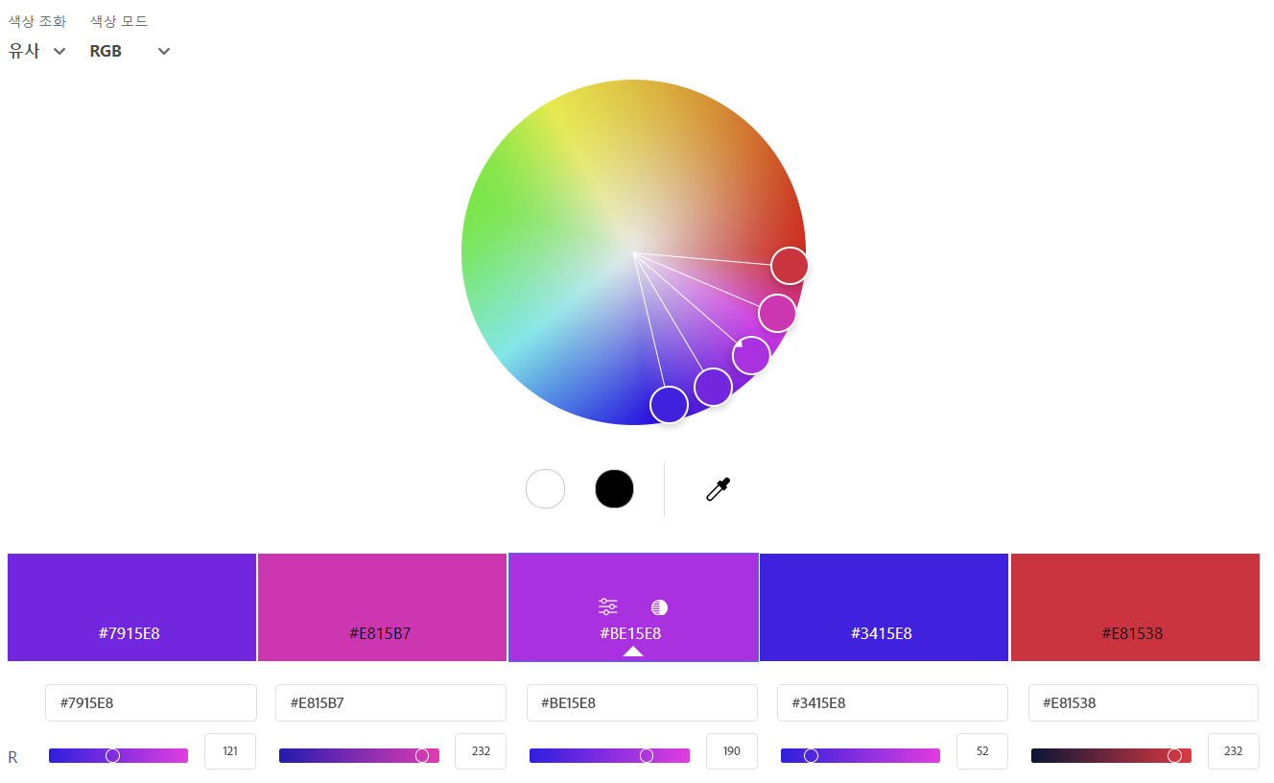Select the #7915E8 color swatch
The width and height of the screenshot is (1274, 783).
pos(131,606)
